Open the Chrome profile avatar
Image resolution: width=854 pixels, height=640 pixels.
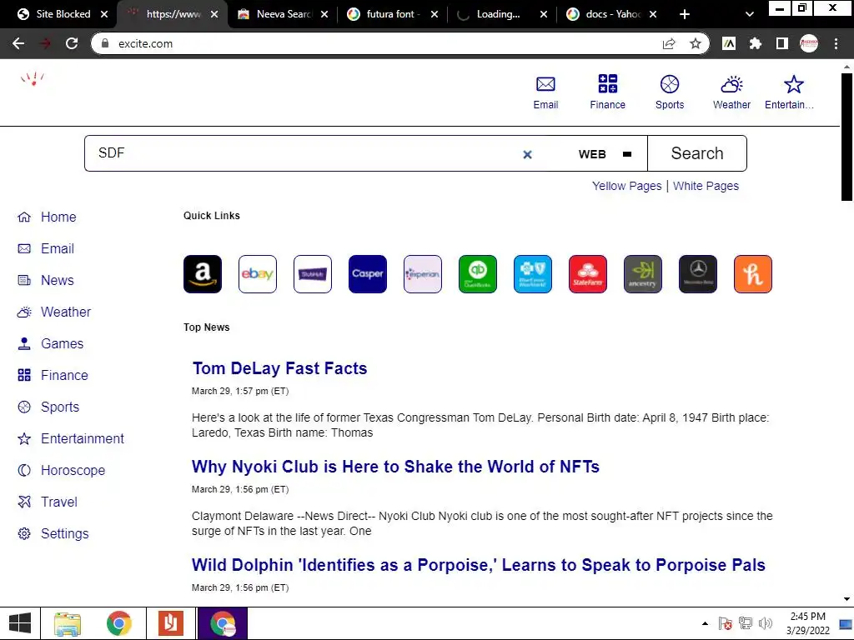pos(809,43)
